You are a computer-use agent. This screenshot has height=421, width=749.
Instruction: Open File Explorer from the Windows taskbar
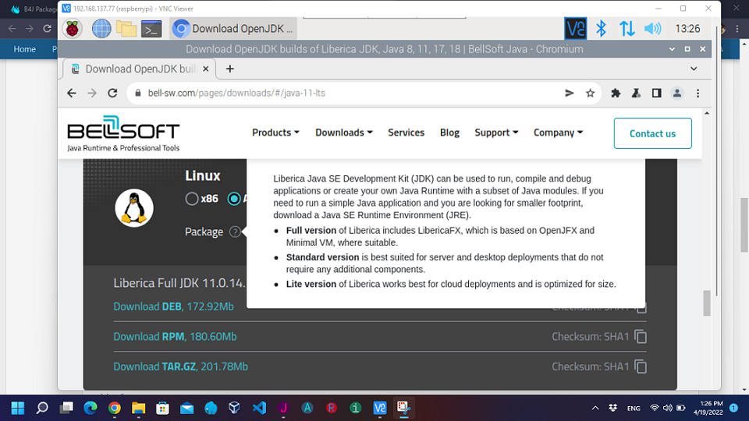[x=139, y=408]
